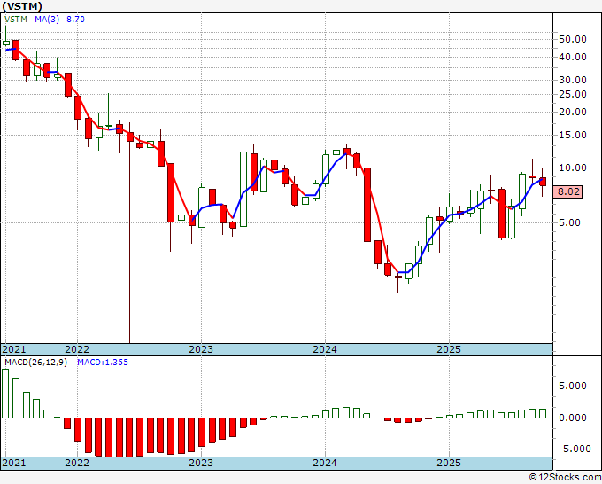Click the tallest green MACD bar in 2021

(x=5, y=394)
